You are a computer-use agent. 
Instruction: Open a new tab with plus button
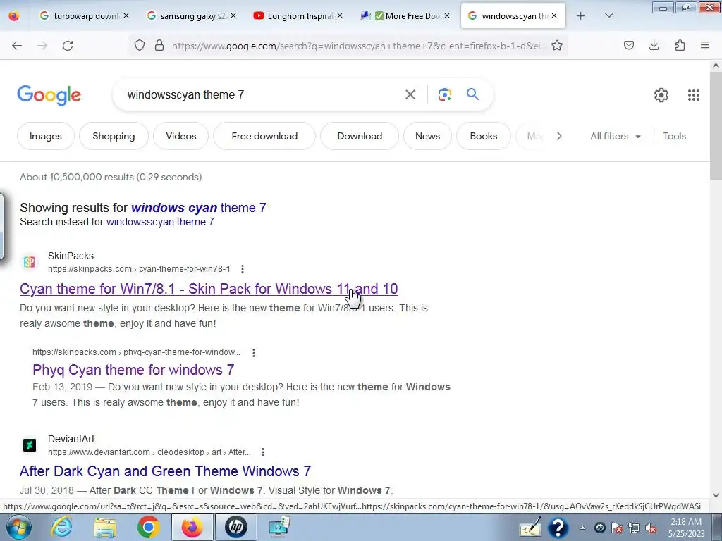tap(581, 15)
